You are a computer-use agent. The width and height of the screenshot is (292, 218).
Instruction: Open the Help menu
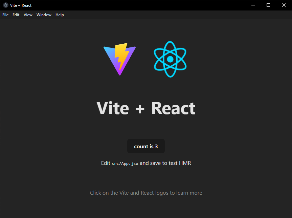(60, 15)
